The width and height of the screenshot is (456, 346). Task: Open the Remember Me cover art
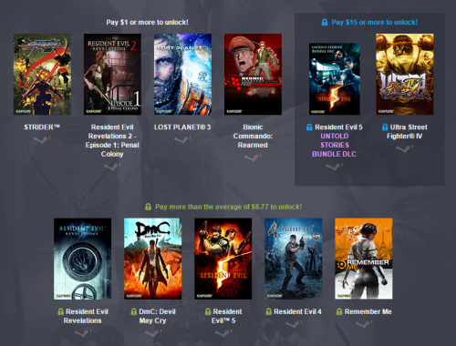(364, 259)
